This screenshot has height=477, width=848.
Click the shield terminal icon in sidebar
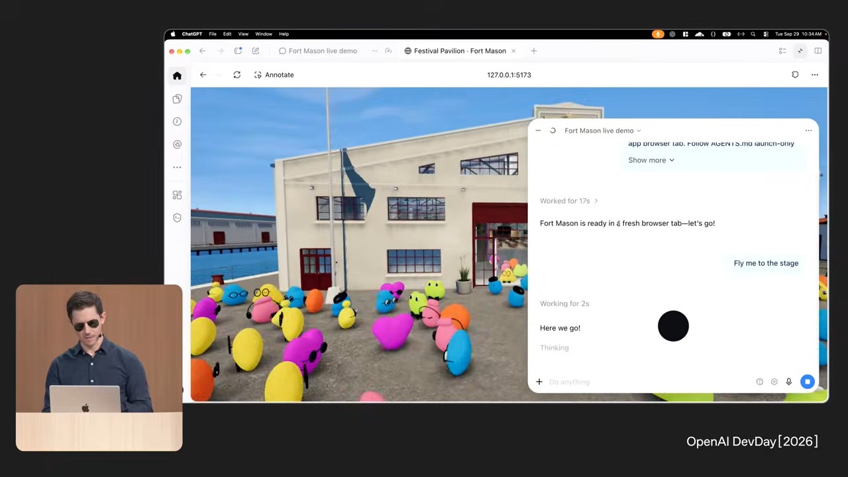pos(177,217)
